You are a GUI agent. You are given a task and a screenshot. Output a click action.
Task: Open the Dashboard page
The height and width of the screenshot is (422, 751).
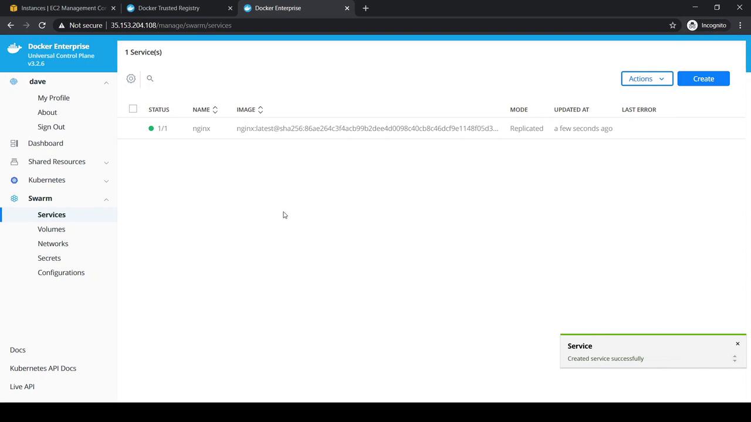coord(46,143)
